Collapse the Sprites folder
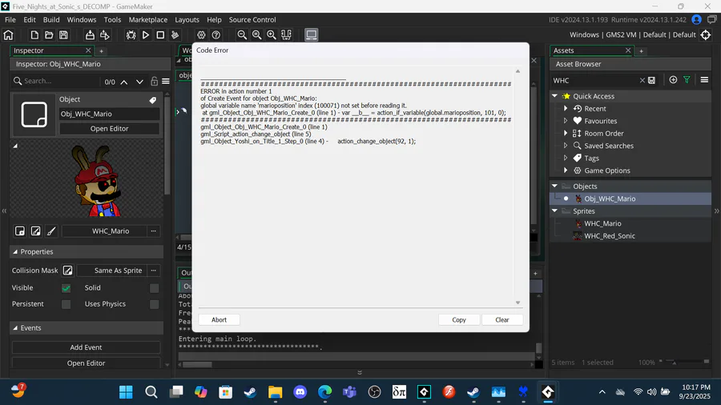 tap(554, 211)
